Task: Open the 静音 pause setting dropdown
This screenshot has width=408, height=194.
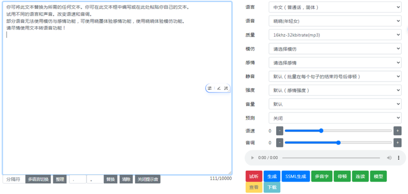Action: (335, 76)
